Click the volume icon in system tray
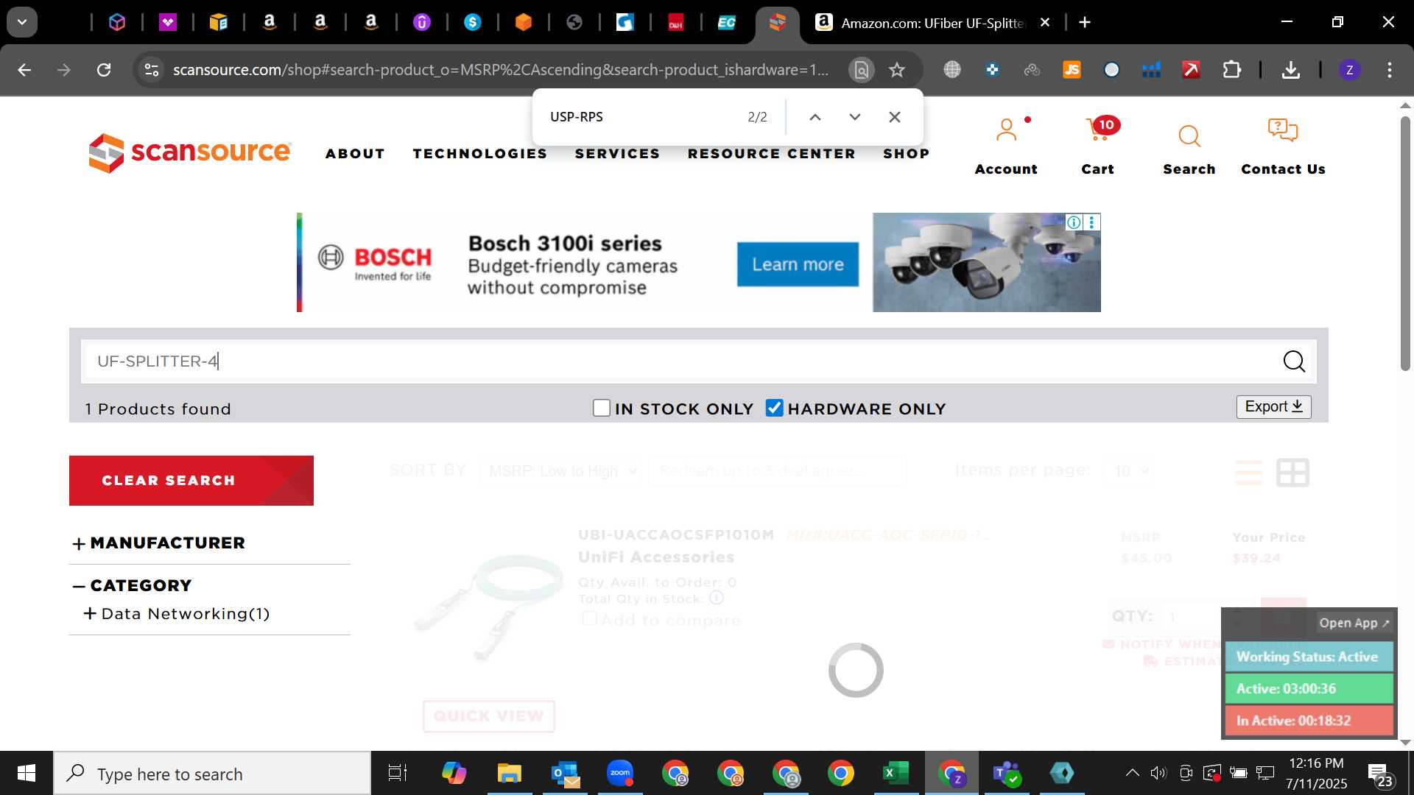 [1158, 773]
